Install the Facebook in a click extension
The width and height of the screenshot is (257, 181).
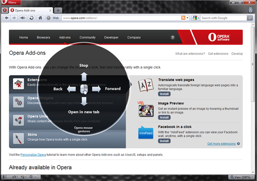click(164, 141)
